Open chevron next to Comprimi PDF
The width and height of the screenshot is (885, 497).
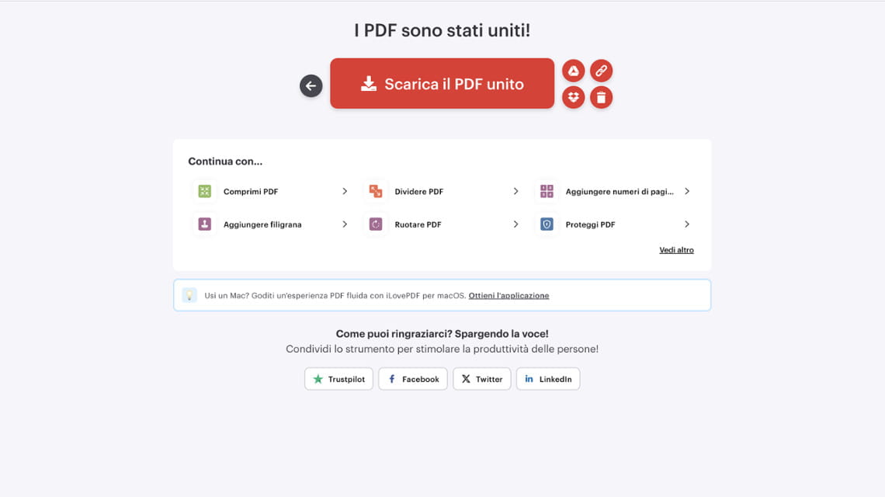(x=344, y=191)
